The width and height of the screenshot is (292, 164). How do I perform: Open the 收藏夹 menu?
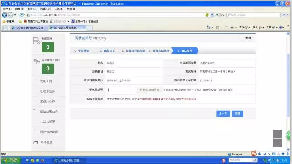click(x=45, y=9)
